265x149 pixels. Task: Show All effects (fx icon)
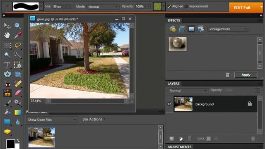tap(200, 29)
